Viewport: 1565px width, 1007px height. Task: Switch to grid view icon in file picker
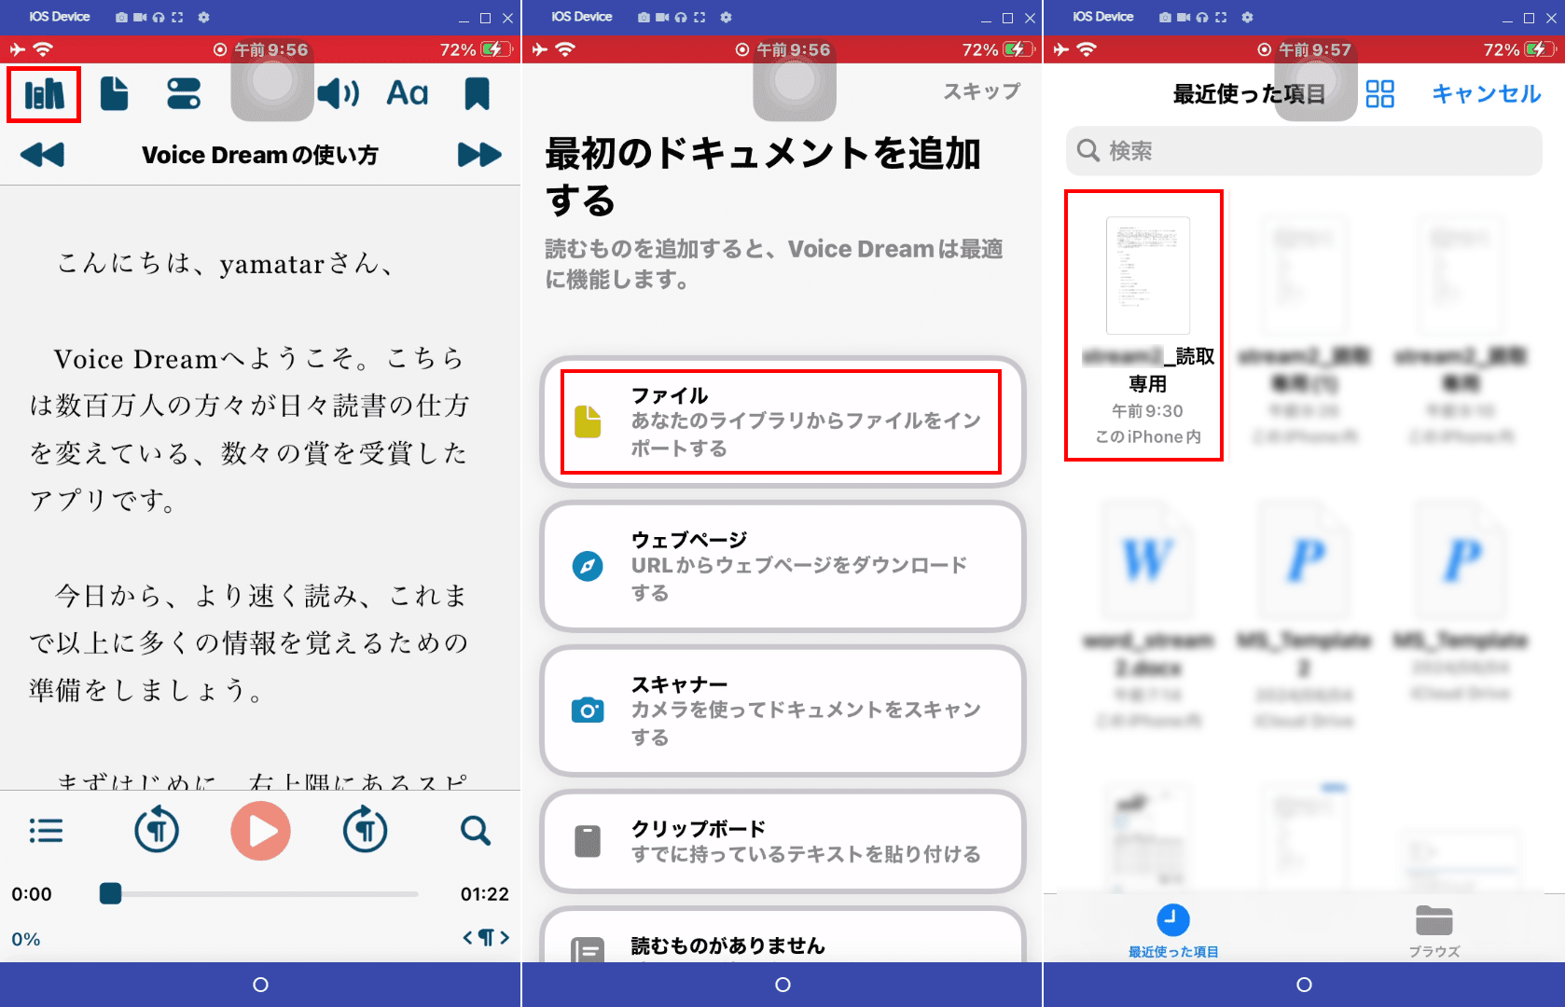click(1380, 94)
